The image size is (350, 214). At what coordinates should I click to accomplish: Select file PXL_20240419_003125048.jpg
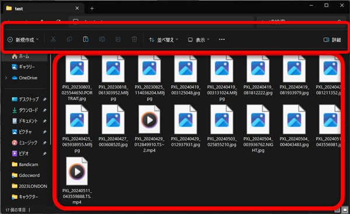tap(185, 75)
